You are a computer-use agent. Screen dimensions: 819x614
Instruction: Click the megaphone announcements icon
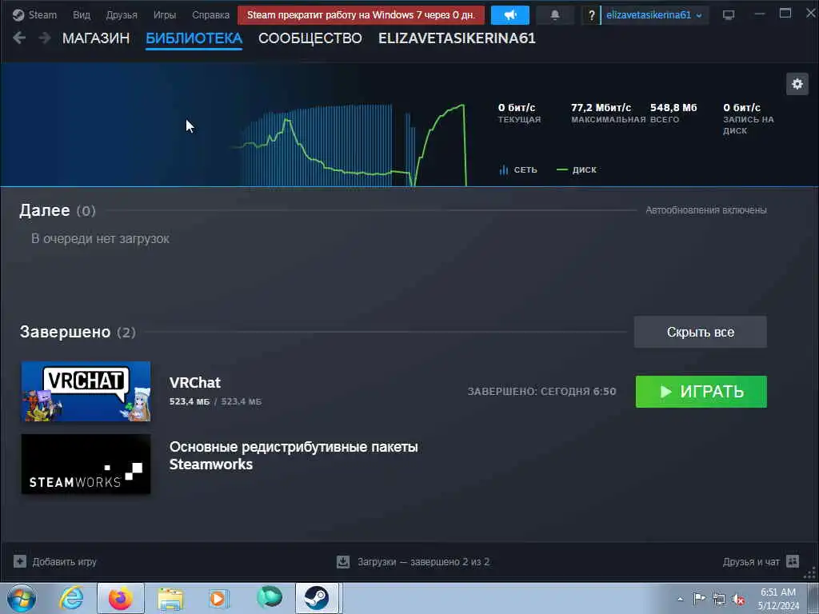click(x=509, y=15)
